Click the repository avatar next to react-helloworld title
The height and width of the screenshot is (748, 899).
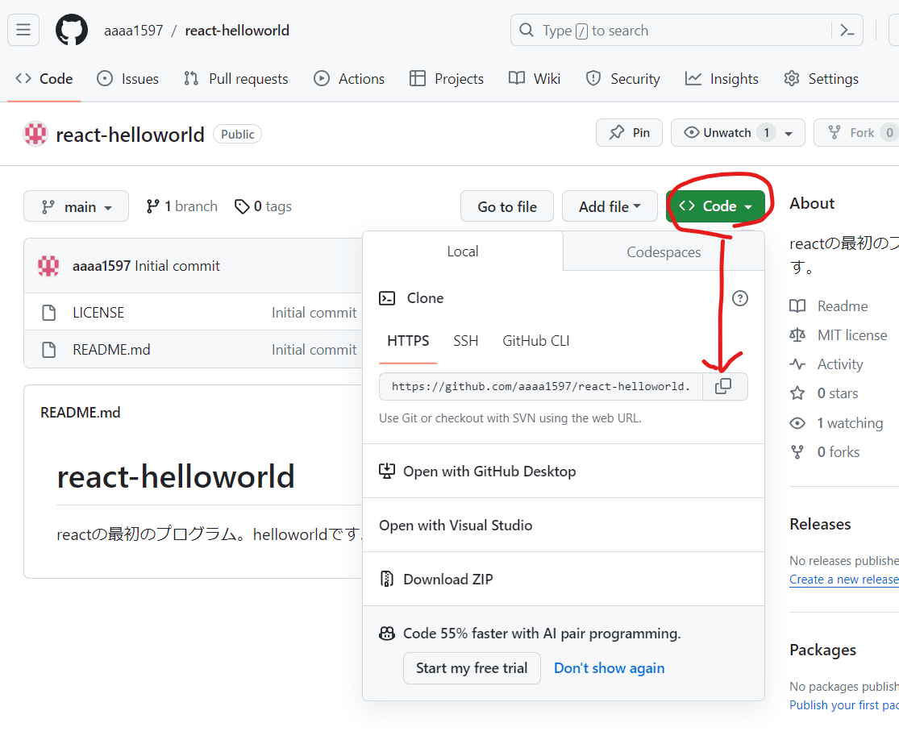pos(35,134)
